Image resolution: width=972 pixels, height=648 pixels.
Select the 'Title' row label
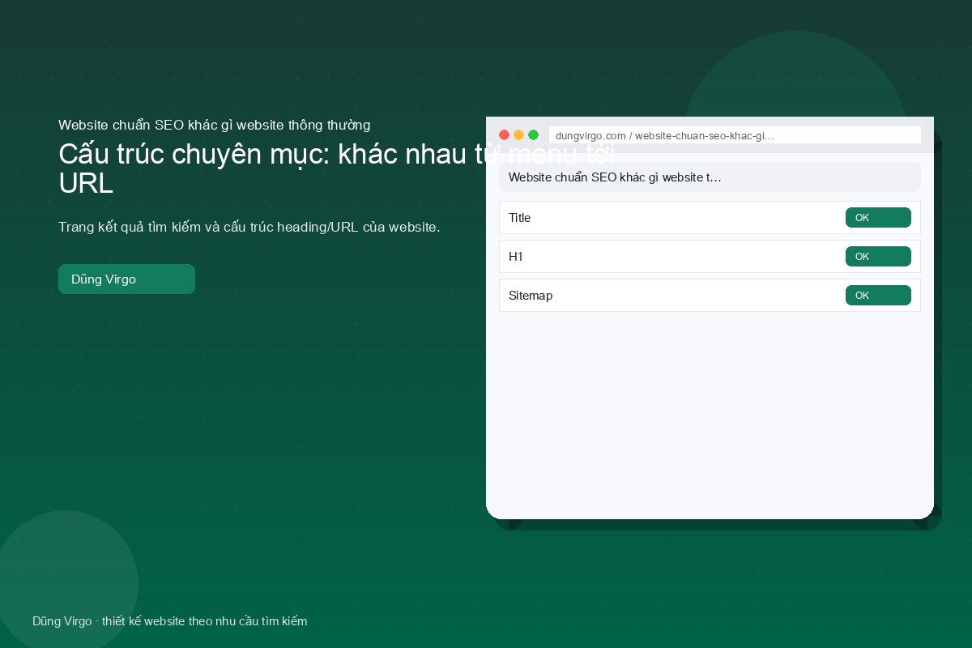click(519, 218)
